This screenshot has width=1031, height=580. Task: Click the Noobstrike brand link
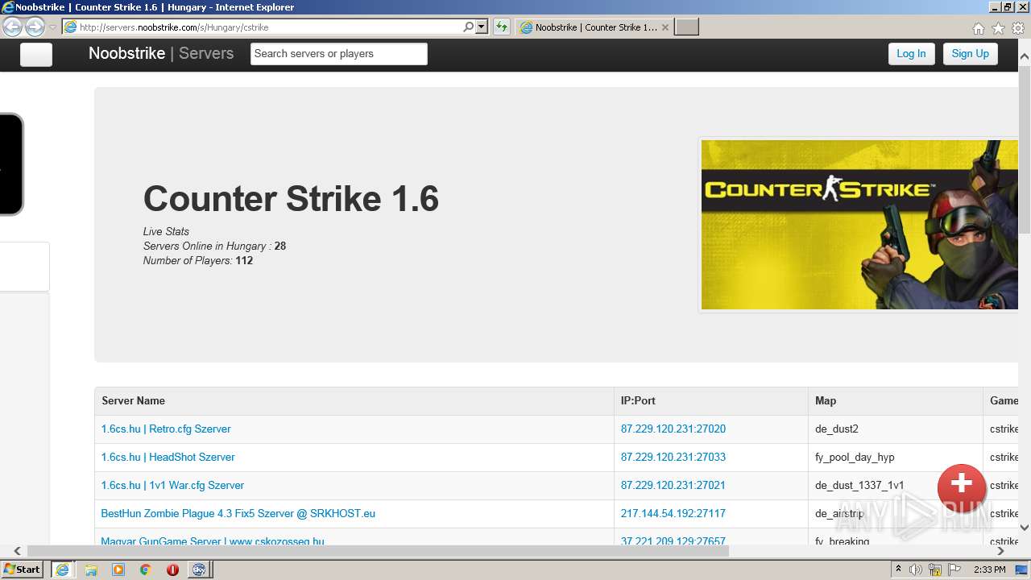[126, 53]
